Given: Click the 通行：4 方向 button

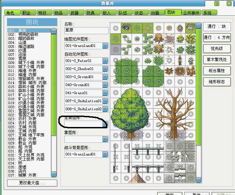Looking at the screenshot, I should tap(217, 38).
